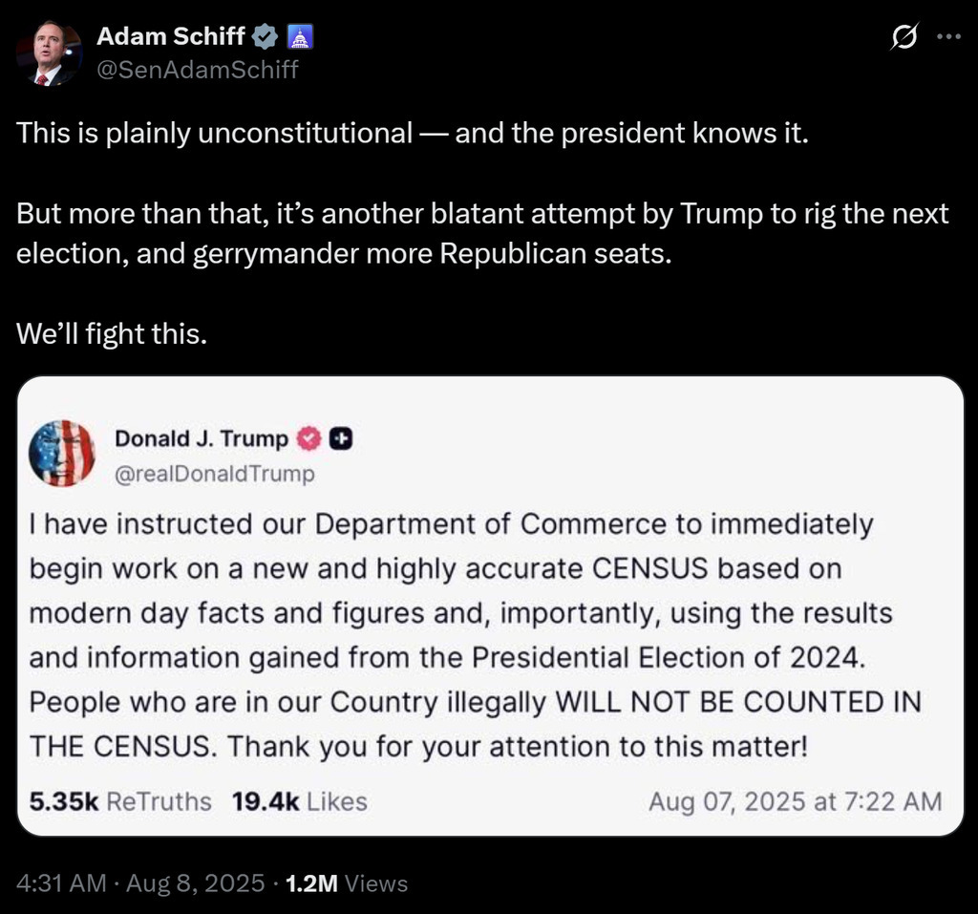The height and width of the screenshot is (914, 978).
Task: View the 5.35k ReTruths count
Action: (x=120, y=800)
